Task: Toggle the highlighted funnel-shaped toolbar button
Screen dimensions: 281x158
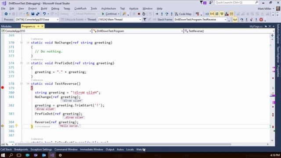Action: tap(222, 14)
